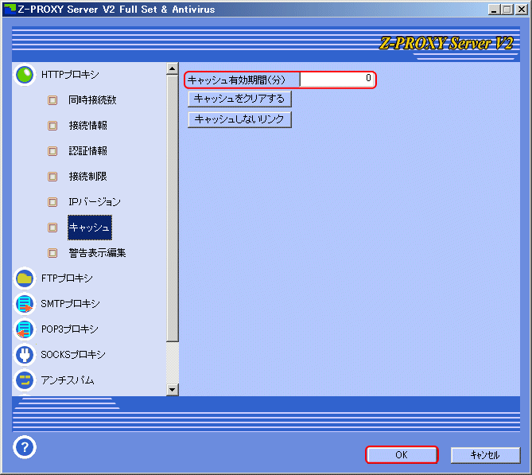
Task: Minimize the Z-PROXY Server window
Action: pyautogui.click(x=495, y=10)
